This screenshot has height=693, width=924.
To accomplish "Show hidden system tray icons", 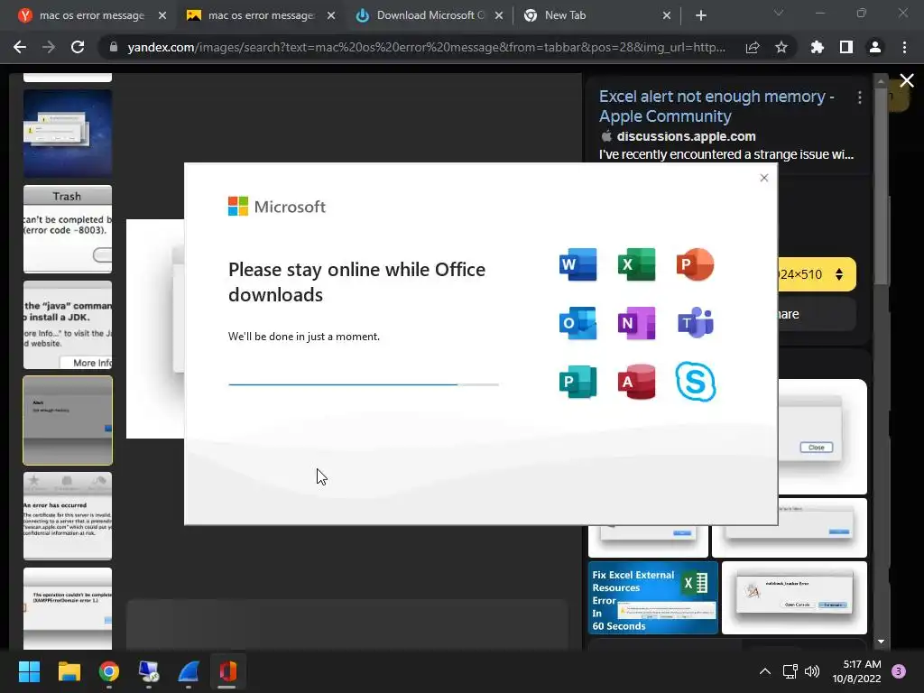I will click(x=764, y=671).
